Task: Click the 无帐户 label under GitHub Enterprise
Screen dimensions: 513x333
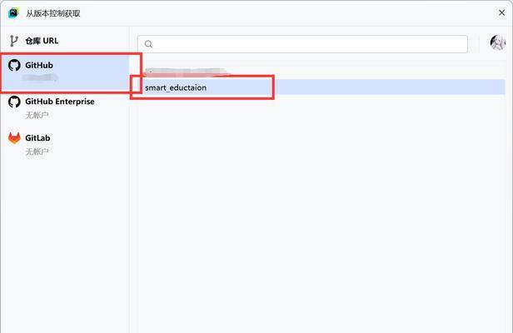Action: [37, 115]
